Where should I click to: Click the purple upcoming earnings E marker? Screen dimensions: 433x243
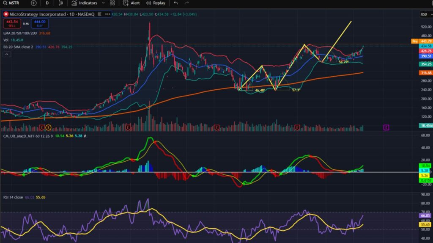[x=386, y=127]
